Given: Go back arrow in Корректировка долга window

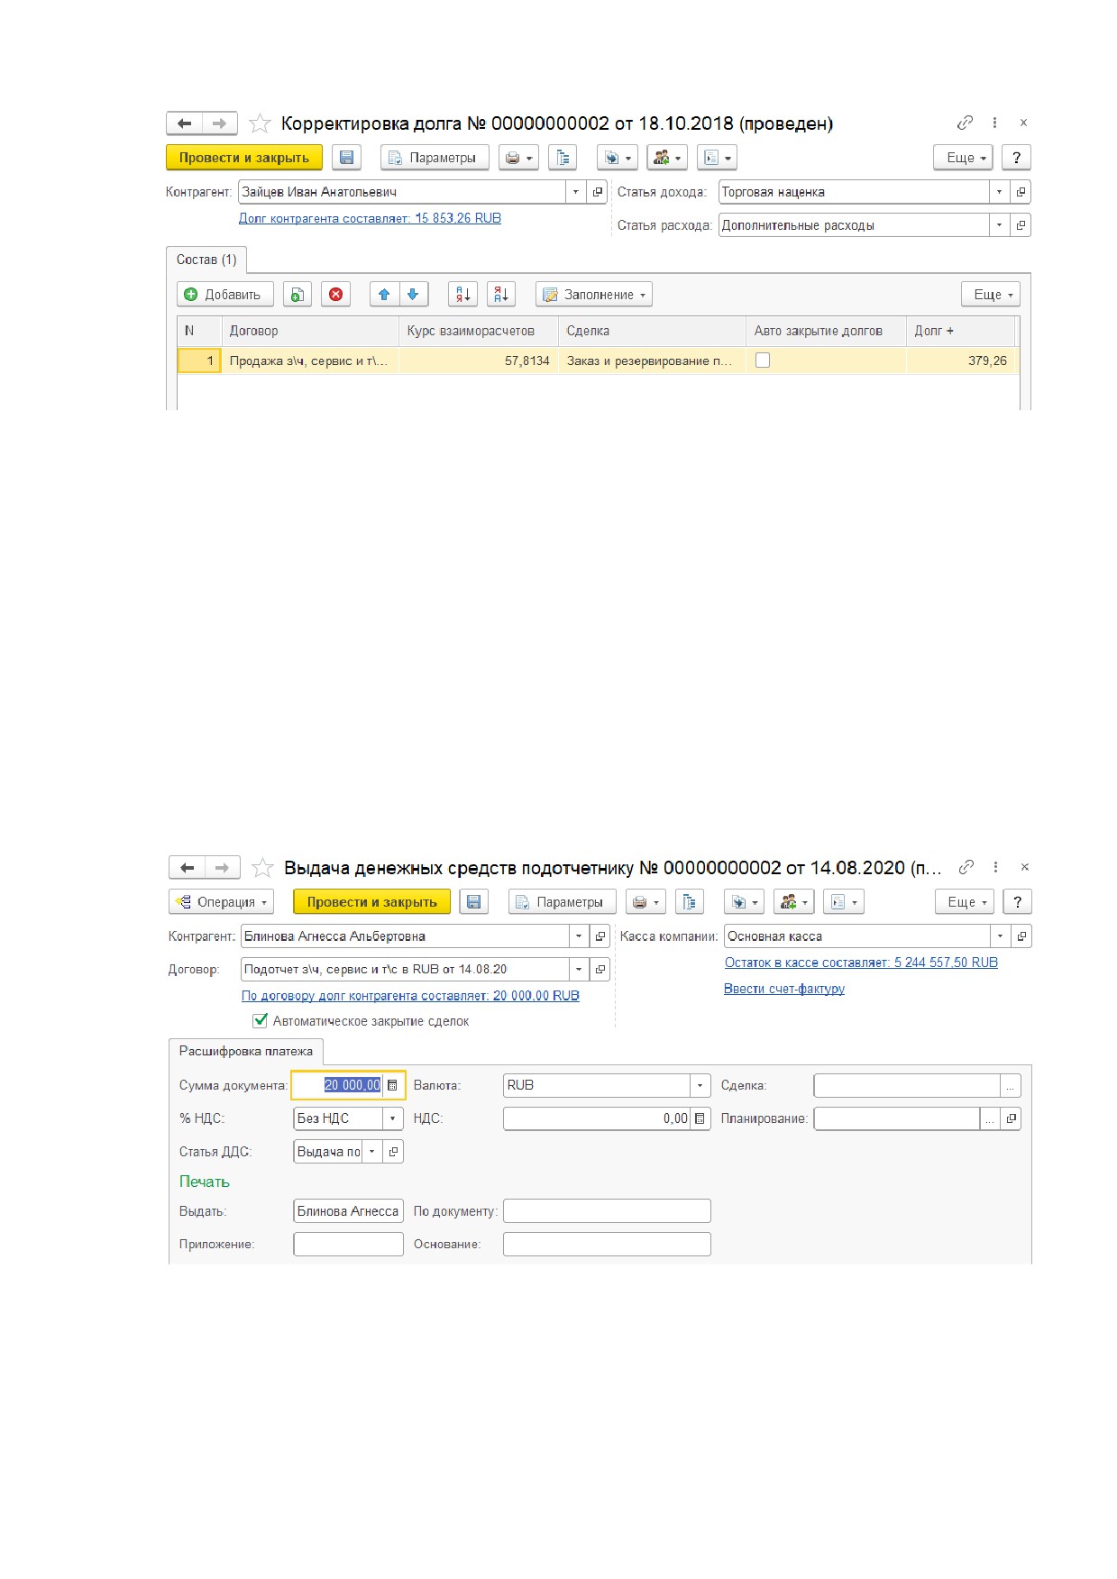Looking at the screenshot, I should [185, 123].
